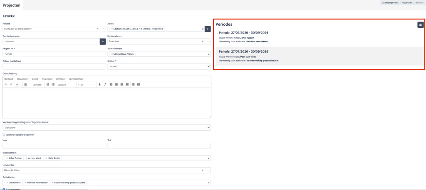This screenshot has width=426, height=190.
Task: Center-align text in the editor
Action: pos(116,85)
